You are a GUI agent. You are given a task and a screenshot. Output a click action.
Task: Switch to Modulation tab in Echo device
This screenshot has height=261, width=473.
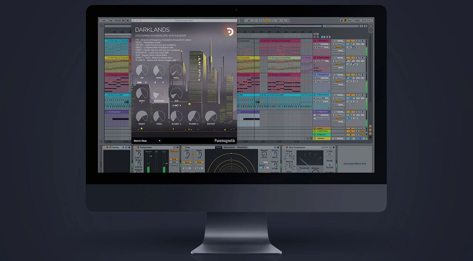pos(229,147)
